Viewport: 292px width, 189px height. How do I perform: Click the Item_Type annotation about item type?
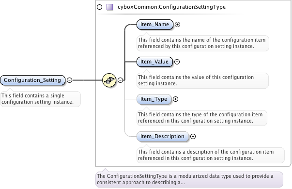point(202,118)
